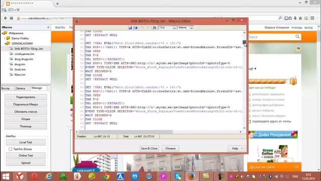
Task: Click the editor scroll-right arrow
Action: pyautogui.click(x=241, y=132)
